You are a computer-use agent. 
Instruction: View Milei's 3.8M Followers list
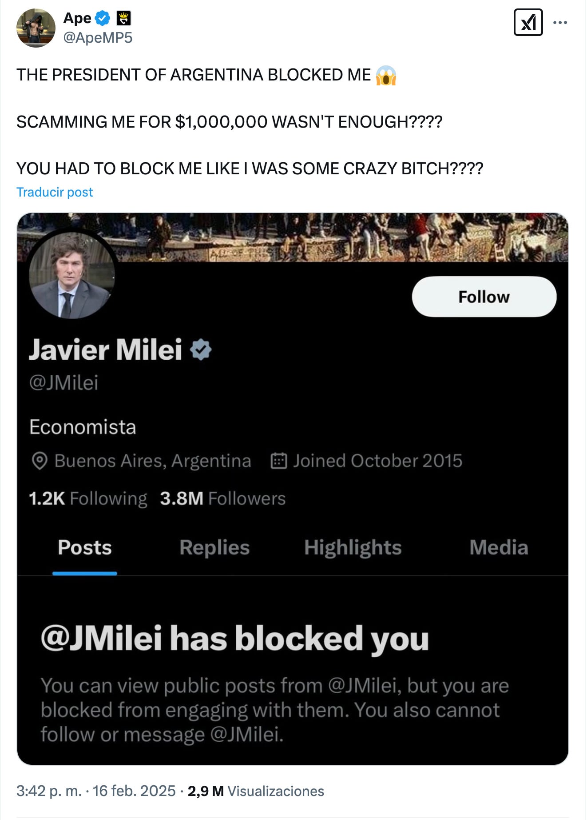click(x=223, y=499)
